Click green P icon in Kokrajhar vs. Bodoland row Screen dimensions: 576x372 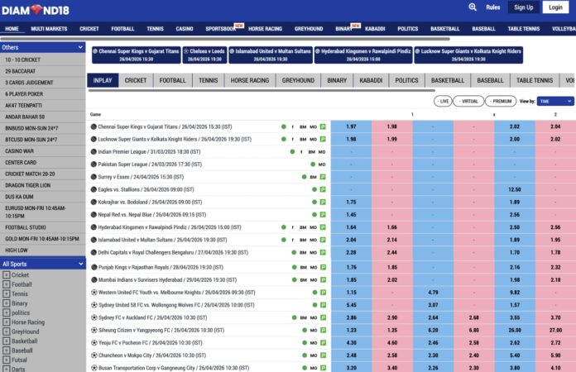pos(323,202)
